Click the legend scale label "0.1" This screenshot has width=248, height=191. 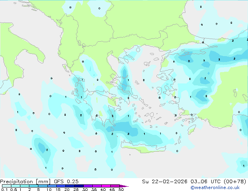point(4,189)
